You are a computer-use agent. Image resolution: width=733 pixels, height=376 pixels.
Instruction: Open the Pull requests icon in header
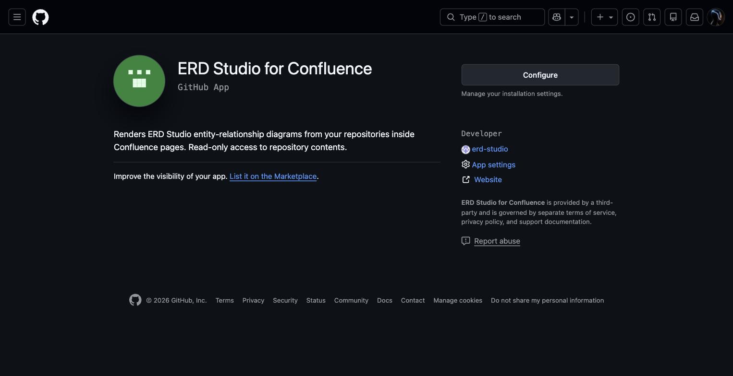coord(652,17)
